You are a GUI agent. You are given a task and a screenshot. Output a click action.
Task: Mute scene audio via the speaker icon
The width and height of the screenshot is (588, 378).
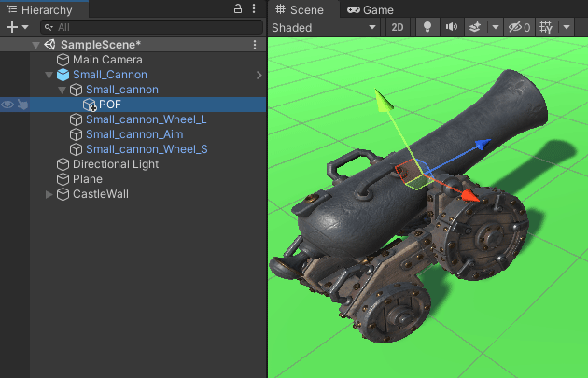[x=452, y=27]
